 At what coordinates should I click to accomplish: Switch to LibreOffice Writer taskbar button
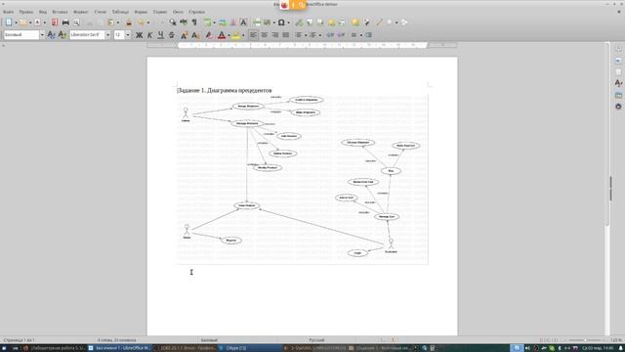pyautogui.click(x=119, y=348)
